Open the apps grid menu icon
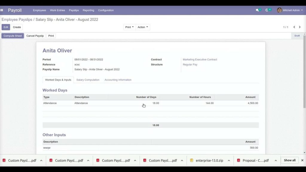Screen dimensions: 306x172 (2, 10)
